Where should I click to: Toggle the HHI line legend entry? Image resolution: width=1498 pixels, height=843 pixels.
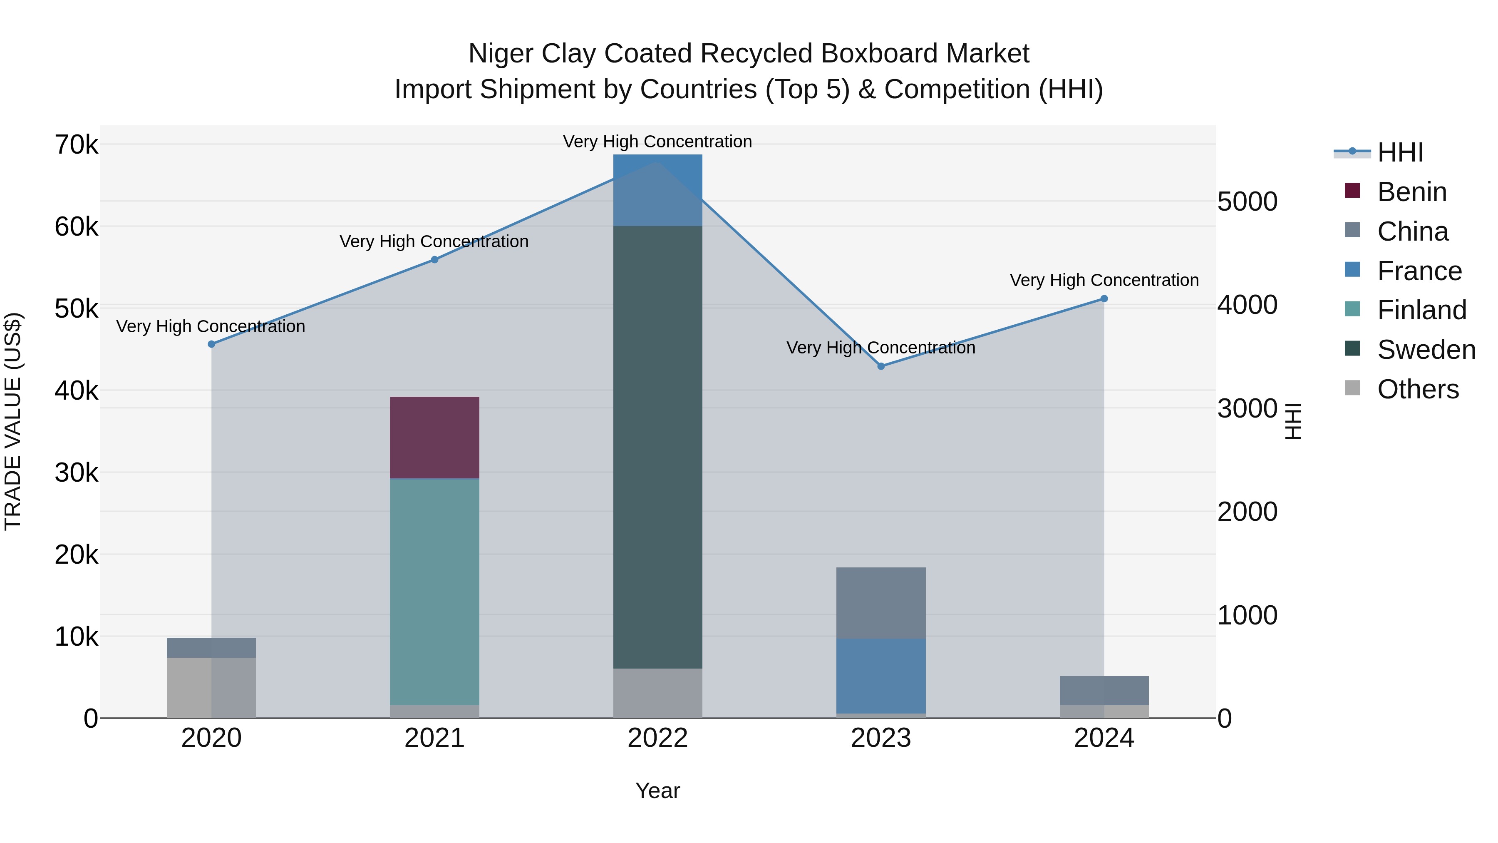[1378, 152]
